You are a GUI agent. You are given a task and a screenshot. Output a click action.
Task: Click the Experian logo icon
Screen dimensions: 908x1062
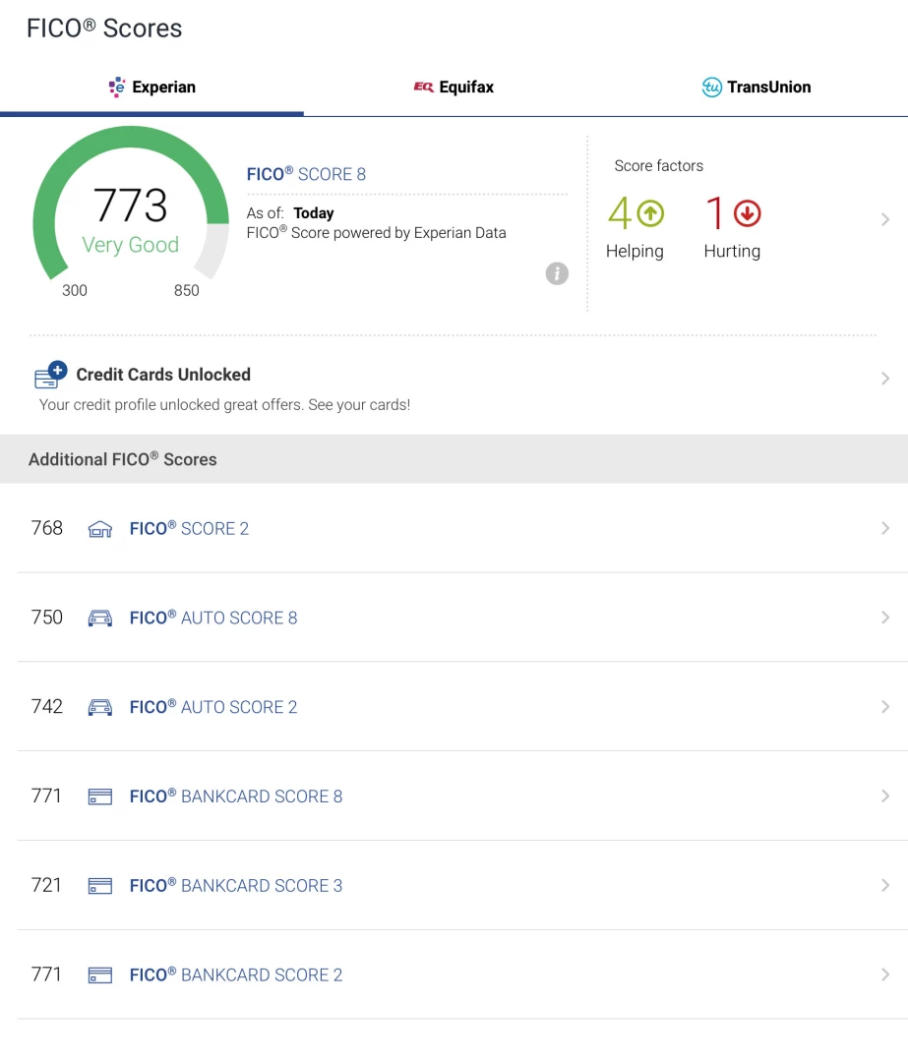click(x=117, y=87)
